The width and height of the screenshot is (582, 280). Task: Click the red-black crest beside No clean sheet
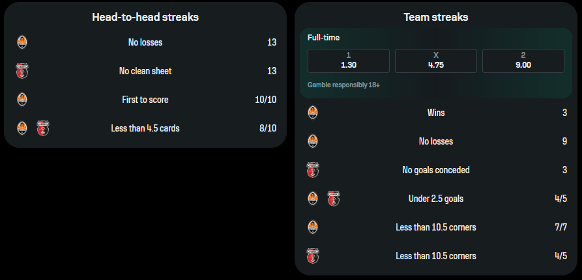tap(22, 71)
